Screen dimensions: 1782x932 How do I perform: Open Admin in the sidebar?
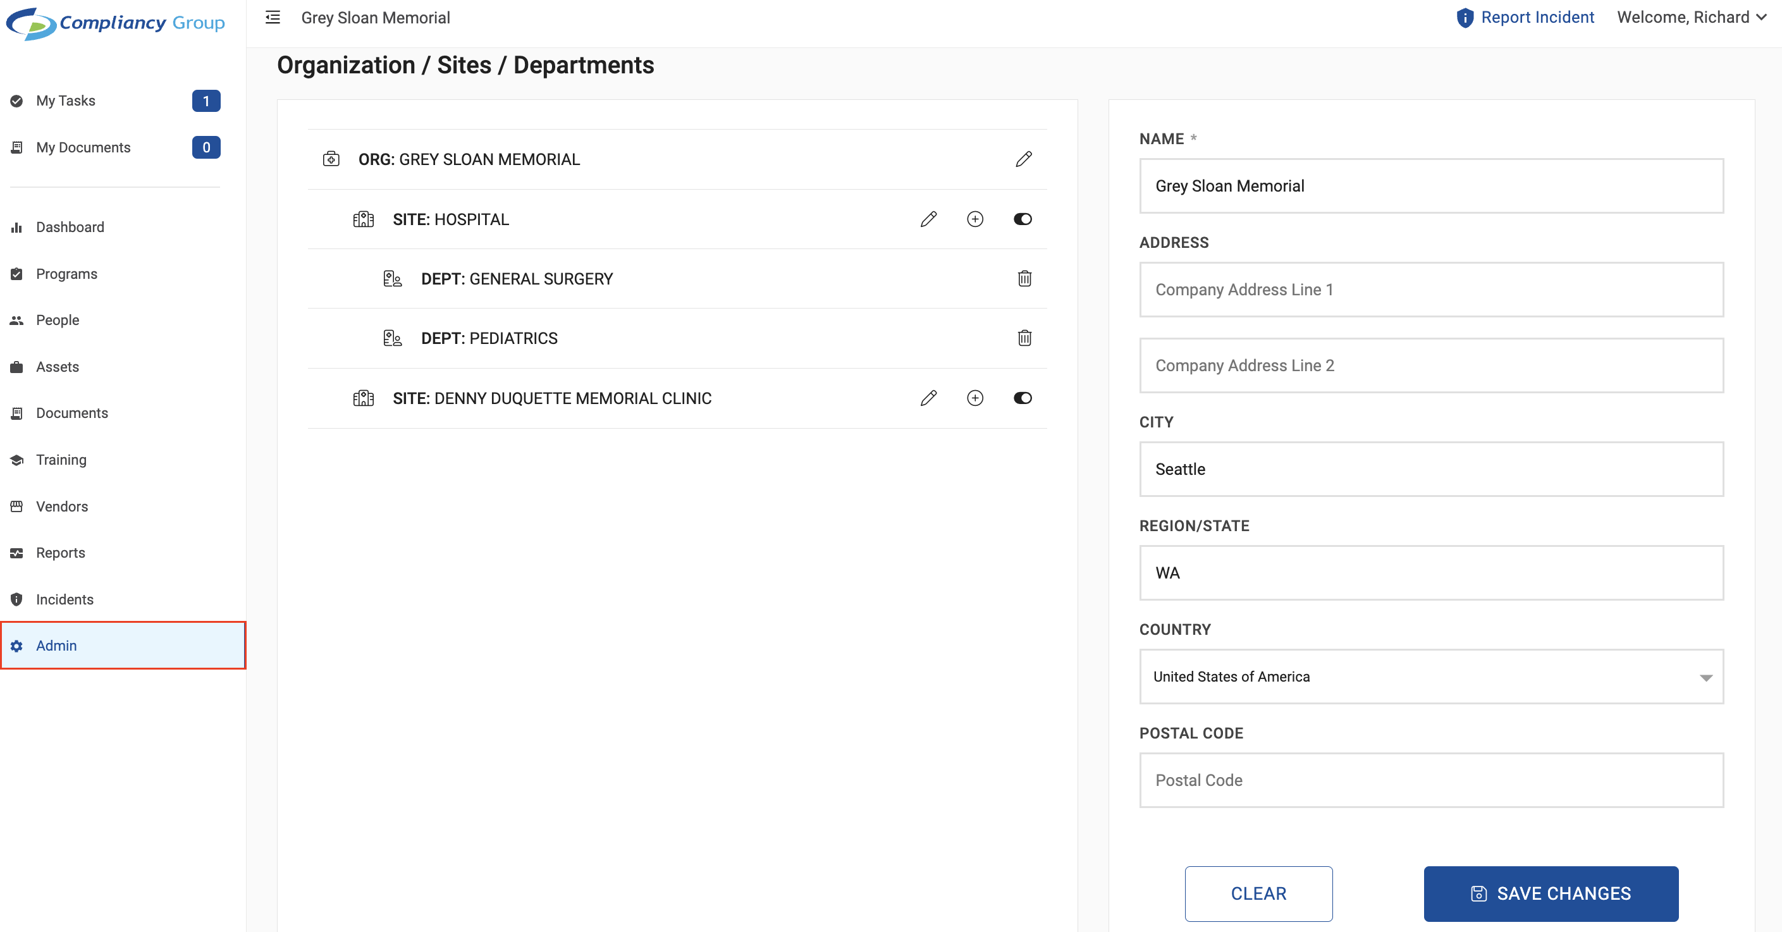pyautogui.click(x=57, y=646)
